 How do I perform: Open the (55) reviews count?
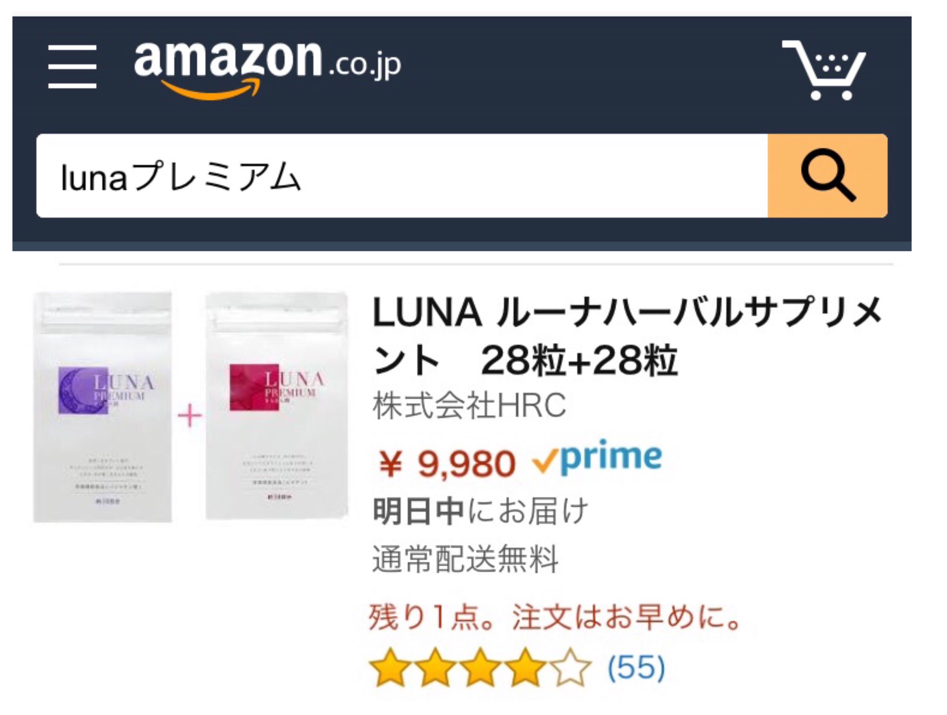click(636, 667)
